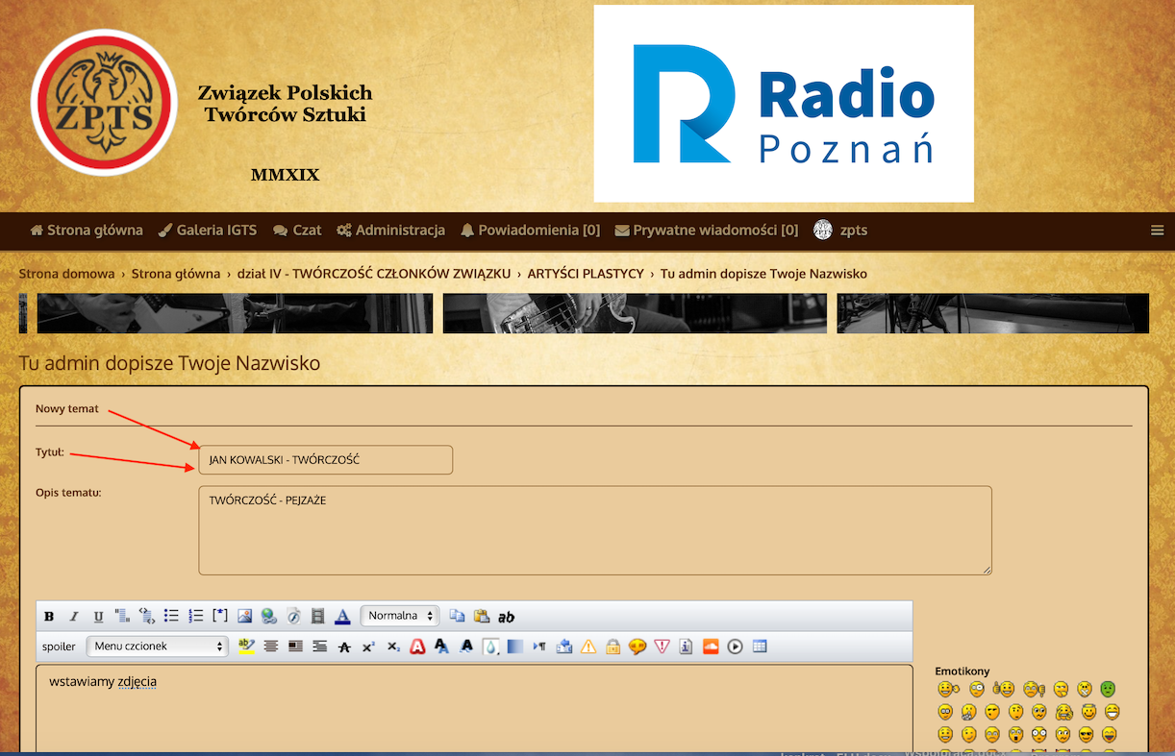Viewport: 1175px width, 756px height.
Task: Insert an image using the picture icon
Action: click(x=244, y=617)
